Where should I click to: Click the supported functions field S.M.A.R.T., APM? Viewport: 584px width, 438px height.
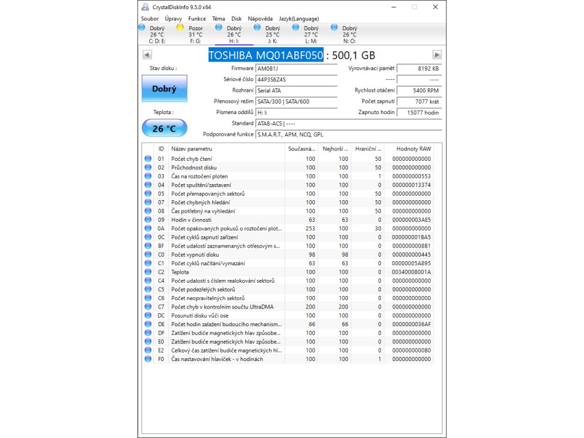348,135
